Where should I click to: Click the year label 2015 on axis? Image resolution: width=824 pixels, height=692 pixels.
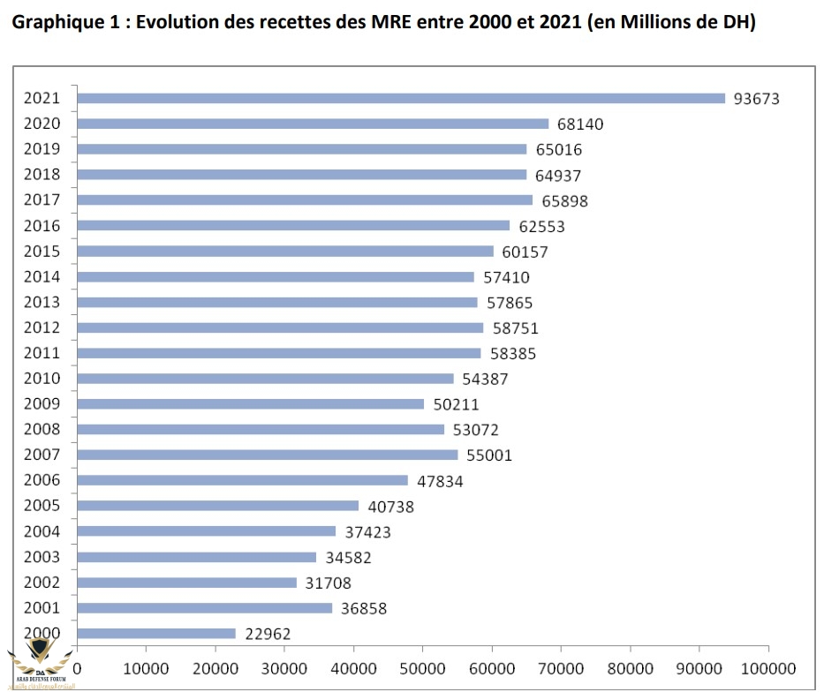[42, 252]
